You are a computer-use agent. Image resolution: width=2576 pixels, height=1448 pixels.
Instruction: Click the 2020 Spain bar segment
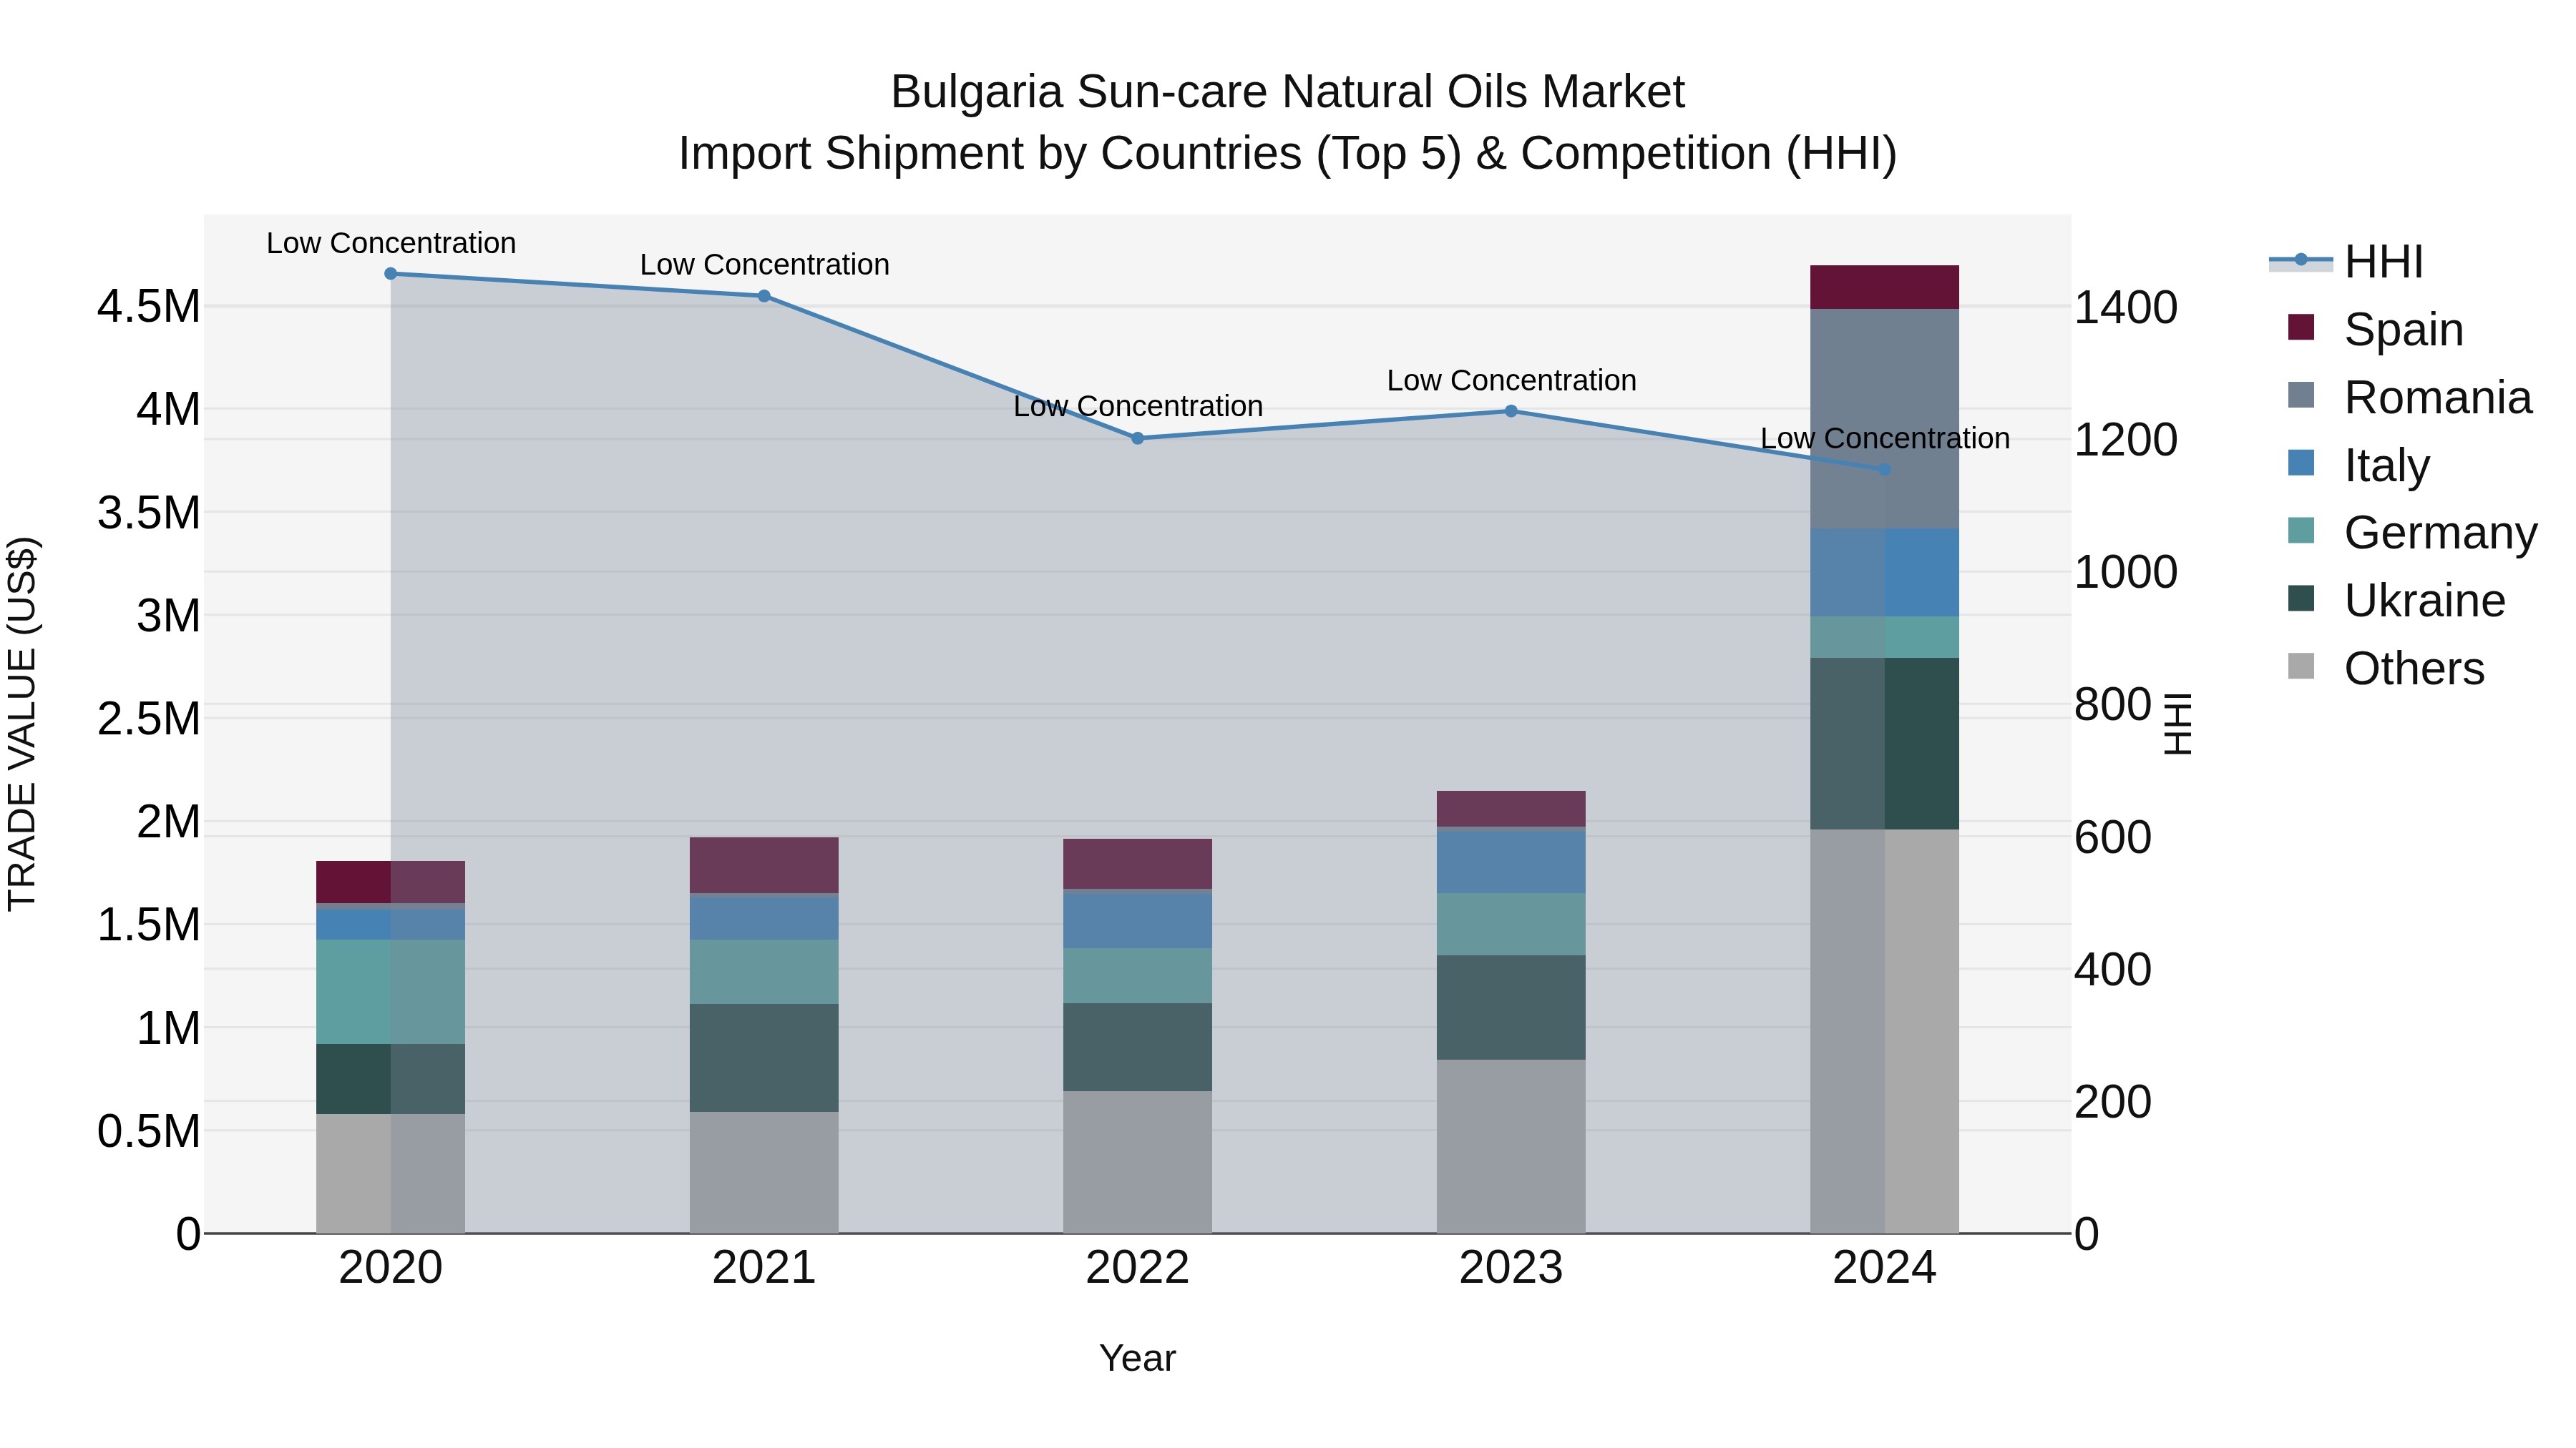tap(391, 882)
